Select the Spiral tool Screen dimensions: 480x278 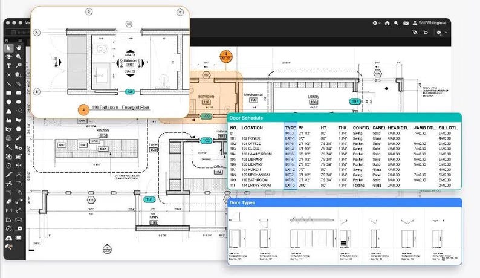click(8, 138)
